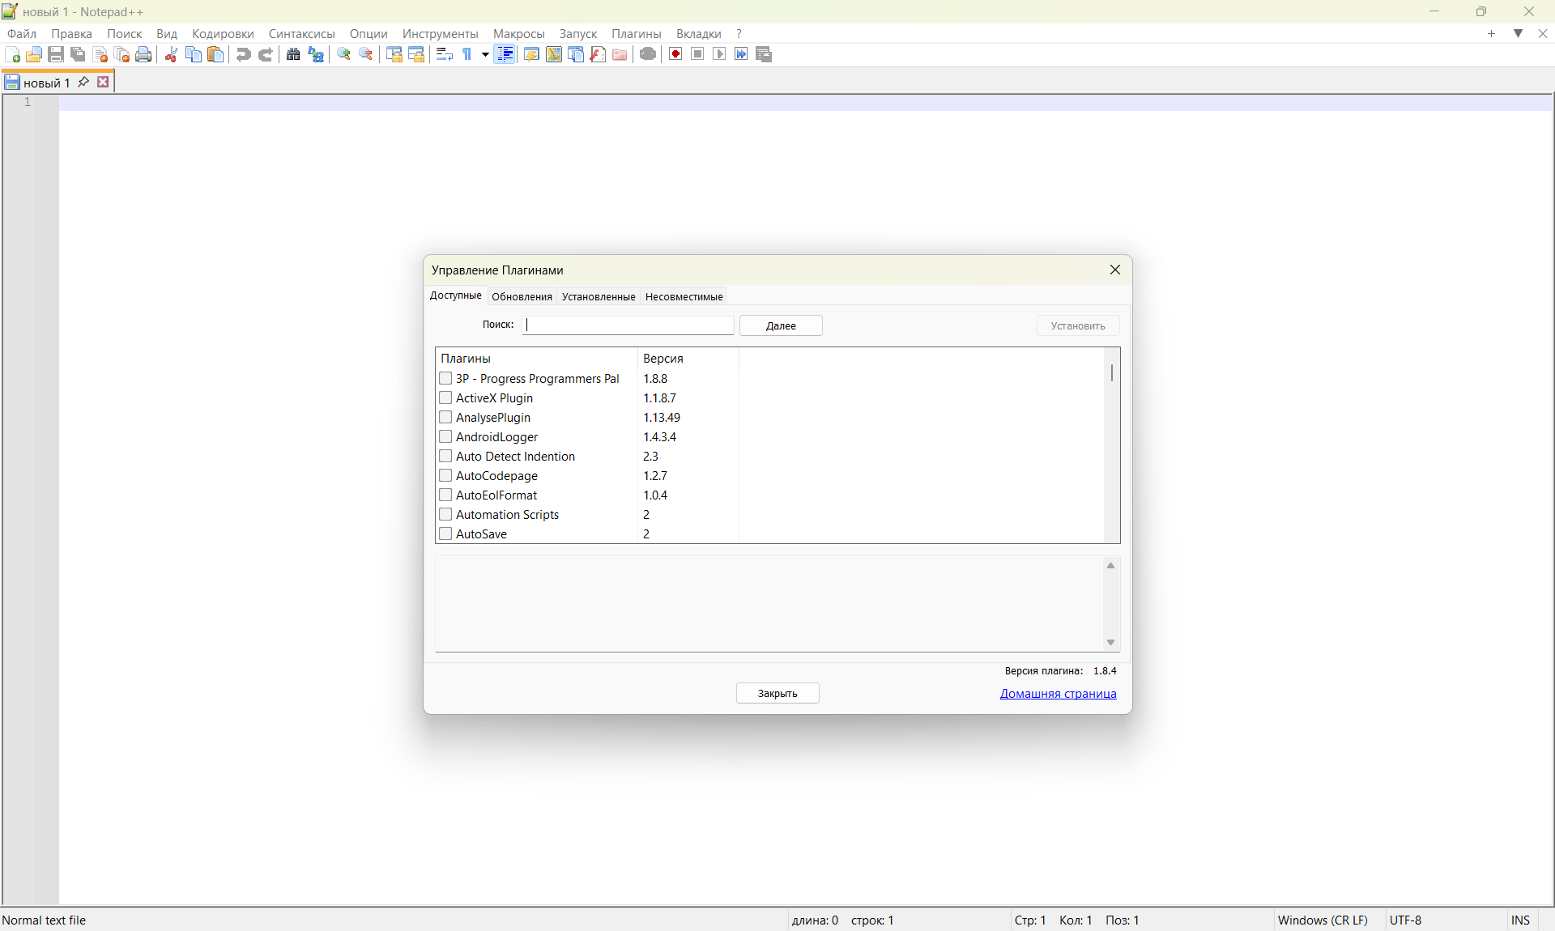Open the Плагины menu
The height and width of the screenshot is (931, 1555).
[x=636, y=33]
